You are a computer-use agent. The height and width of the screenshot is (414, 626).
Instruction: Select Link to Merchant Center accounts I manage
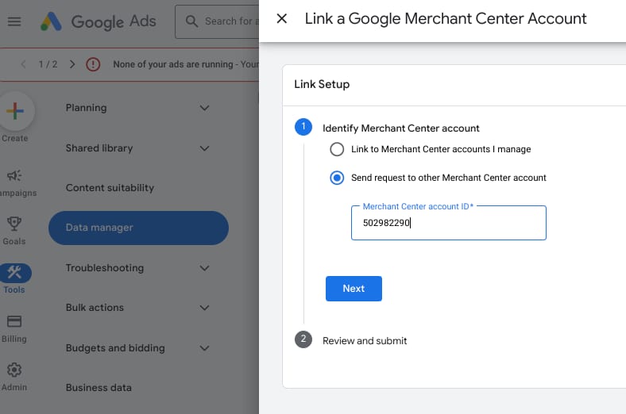337,149
